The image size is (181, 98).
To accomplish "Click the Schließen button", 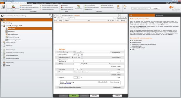I will pos(117,96).
